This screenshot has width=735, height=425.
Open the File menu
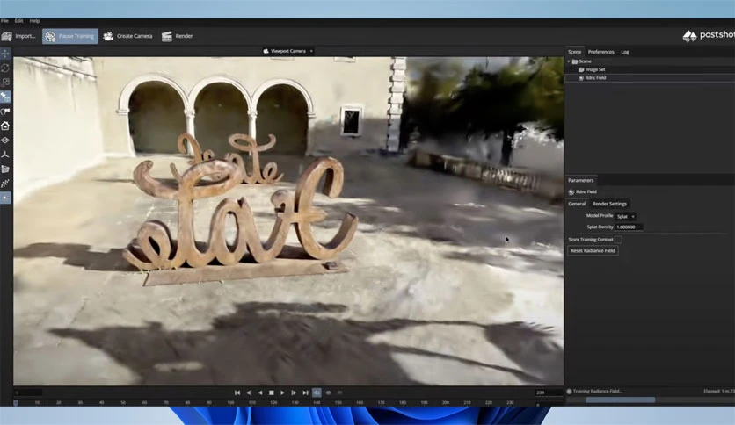(4, 21)
